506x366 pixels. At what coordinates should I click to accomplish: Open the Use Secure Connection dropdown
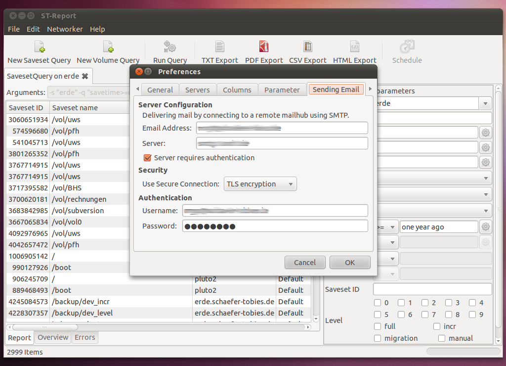tap(260, 184)
